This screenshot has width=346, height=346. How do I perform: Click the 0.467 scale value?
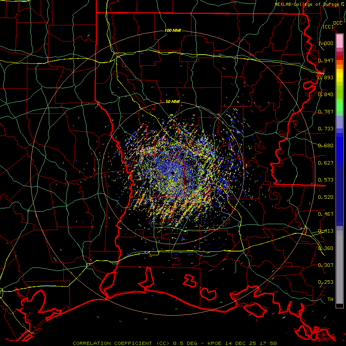pos(326,214)
